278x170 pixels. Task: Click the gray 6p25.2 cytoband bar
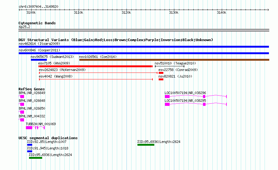(x=144, y=30)
